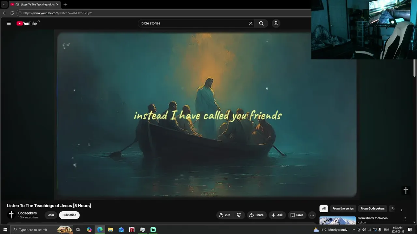Open the weather widget showing -1°C

[331, 230]
